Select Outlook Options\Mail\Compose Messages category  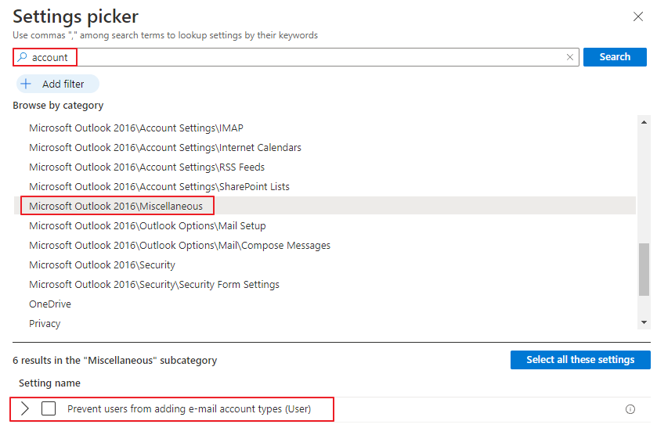coord(179,246)
